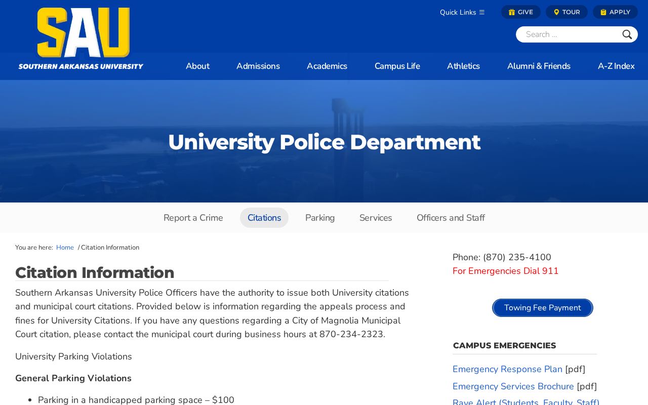Viewport: 648px width, 405px height.
Task: Click the General Parking Violations subheading
Action: coord(73,378)
